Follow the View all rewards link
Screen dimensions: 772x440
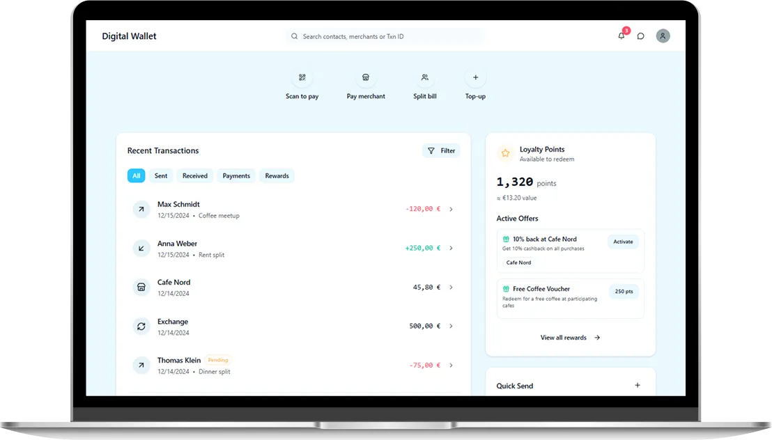tap(570, 338)
